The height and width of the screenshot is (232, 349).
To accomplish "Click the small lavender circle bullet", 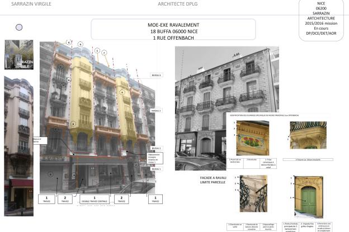I will pyautogui.click(x=19, y=27).
